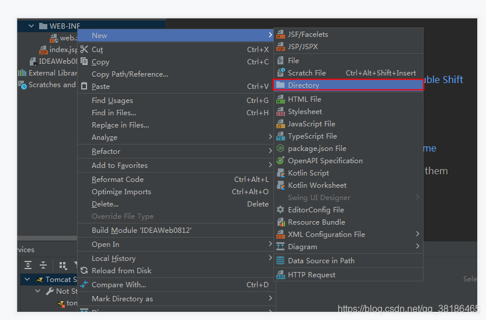Select New in the context menu
Viewport: 486px width, 320px height.
click(x=175, y=35)
